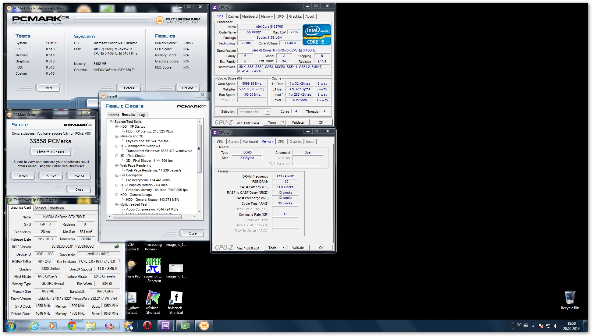Click the Result tree horizontal scrollbar
Image resolution: width=592 pixels, height=336 pixels.
pyautogui.click(x=147, y=217)
